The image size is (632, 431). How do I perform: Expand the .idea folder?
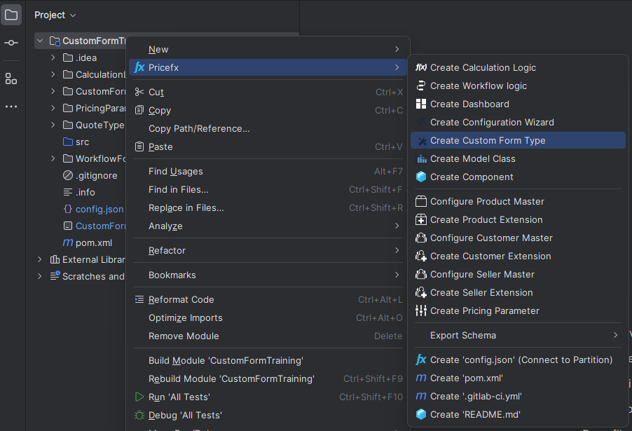53,57
